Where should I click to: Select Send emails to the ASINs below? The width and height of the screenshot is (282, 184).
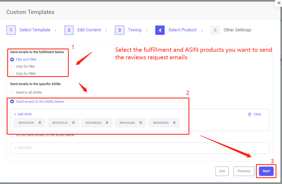click(x=12, y=101)
